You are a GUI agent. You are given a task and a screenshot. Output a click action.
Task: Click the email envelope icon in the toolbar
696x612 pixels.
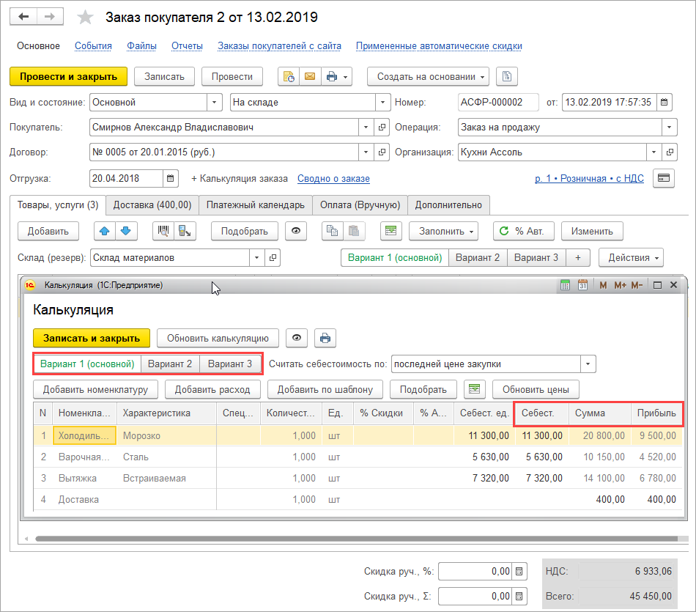(x=309, y=76)
